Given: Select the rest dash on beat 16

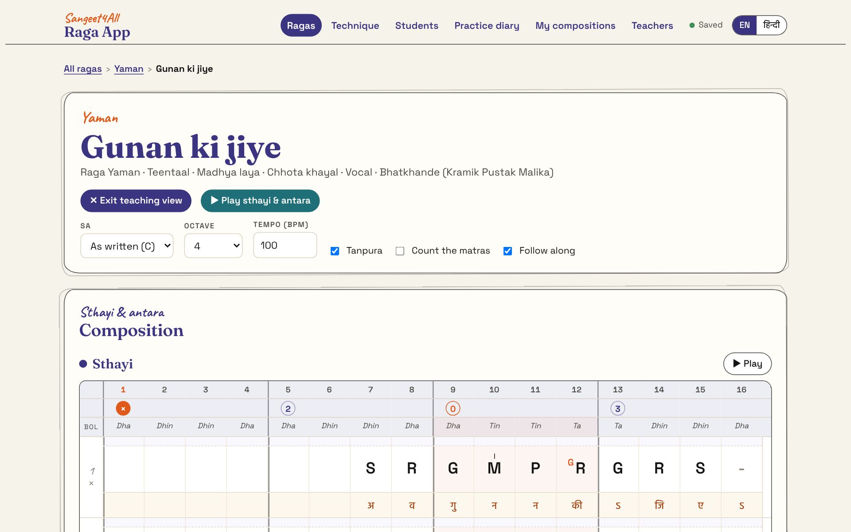Looking at the screenshot, I should pos(742,469).
